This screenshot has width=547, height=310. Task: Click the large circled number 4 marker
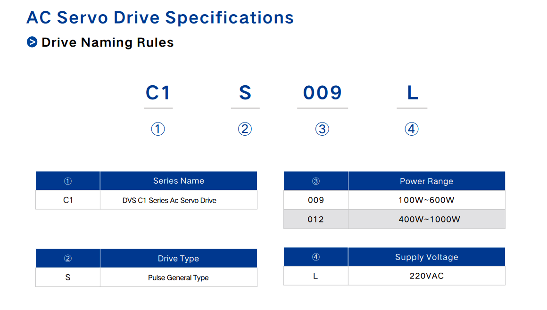point(412,129)
